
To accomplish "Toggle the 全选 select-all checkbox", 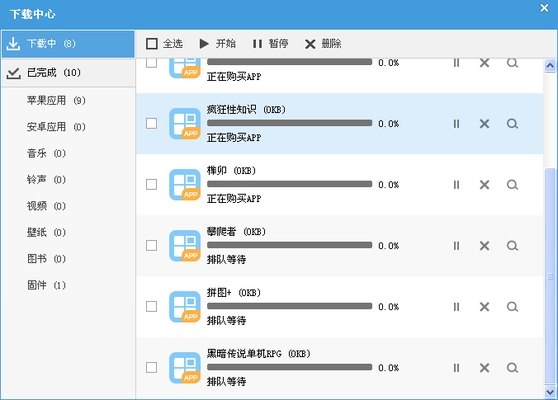I will point(152,44).
